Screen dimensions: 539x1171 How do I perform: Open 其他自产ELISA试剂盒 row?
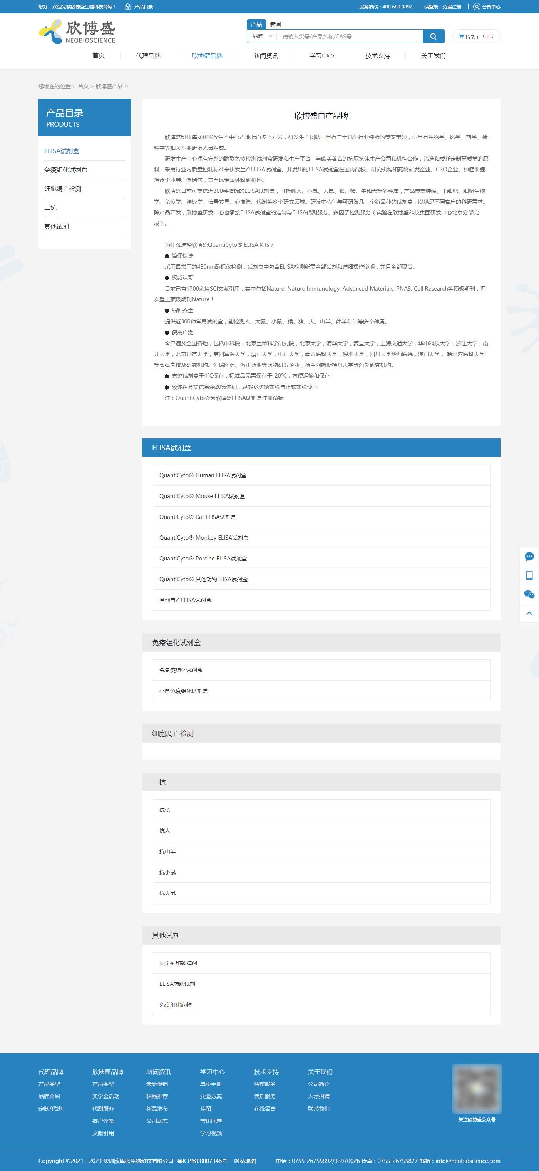pos(321,600)
